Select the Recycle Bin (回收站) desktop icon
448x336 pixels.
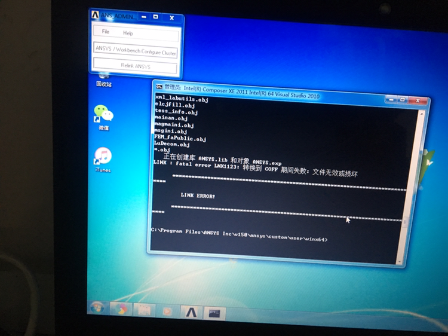click(x=104, y=80)
